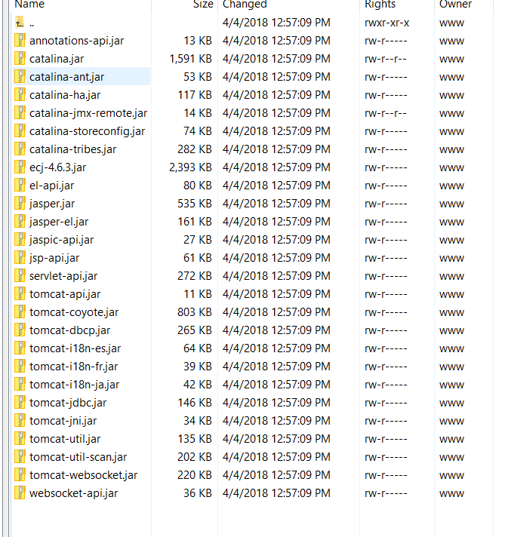This screenshot has width=505, height=537.
Task: Select the file name catalina-storeconfig.jar
Action: point(87,131)
